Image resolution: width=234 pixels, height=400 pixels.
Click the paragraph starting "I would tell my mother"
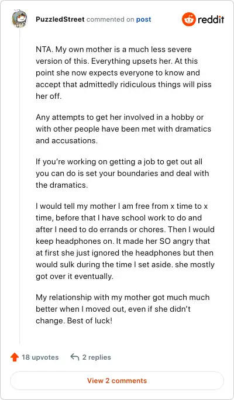point(125,241)
